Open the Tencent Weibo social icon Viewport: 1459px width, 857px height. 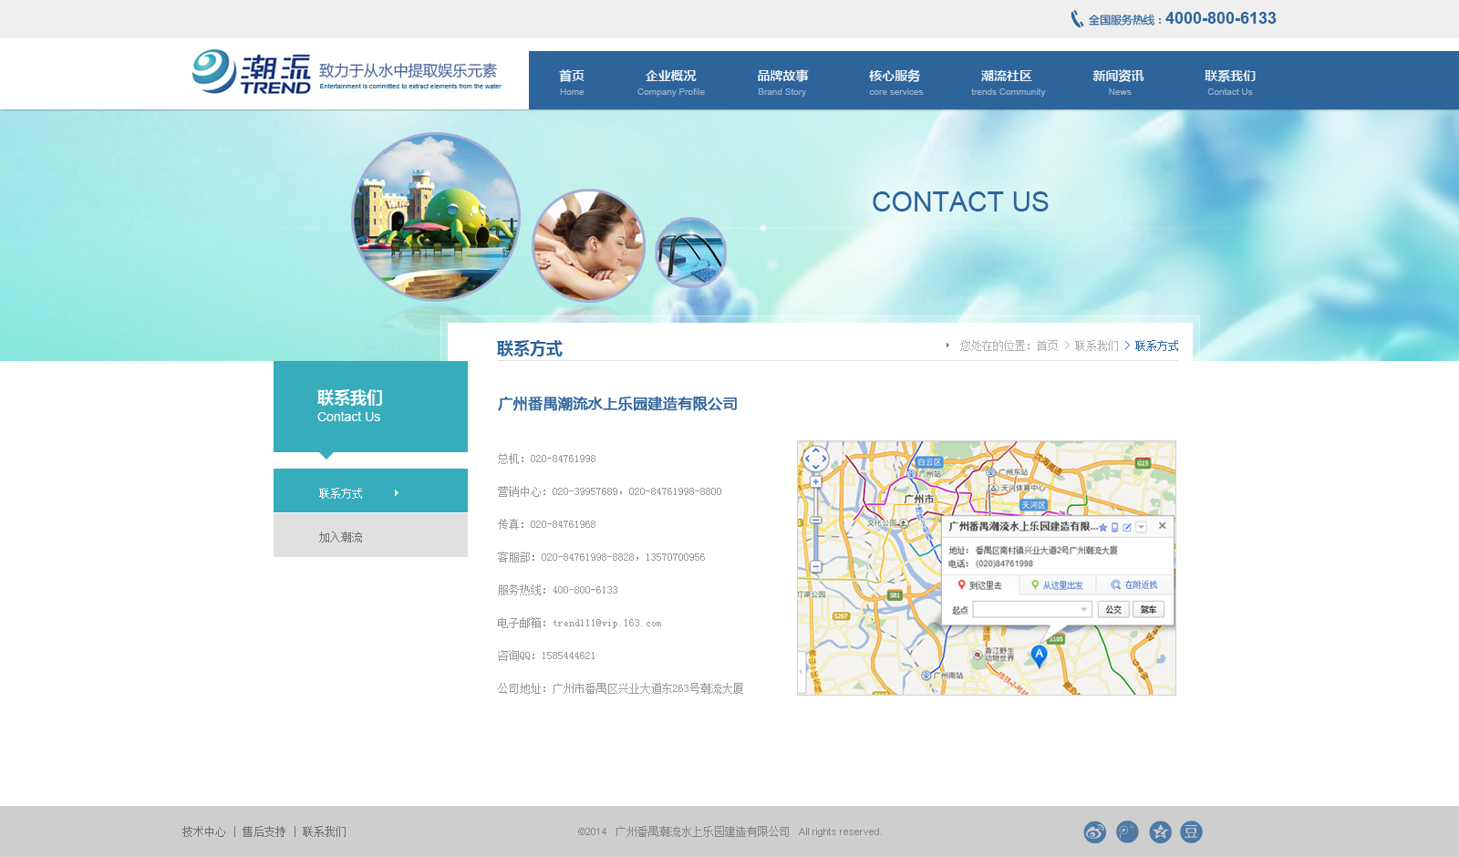[1127, 831]
